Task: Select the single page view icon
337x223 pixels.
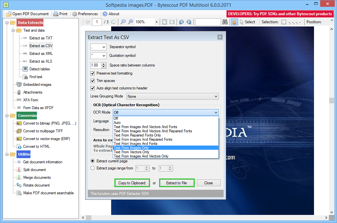Action: point(165,22)
